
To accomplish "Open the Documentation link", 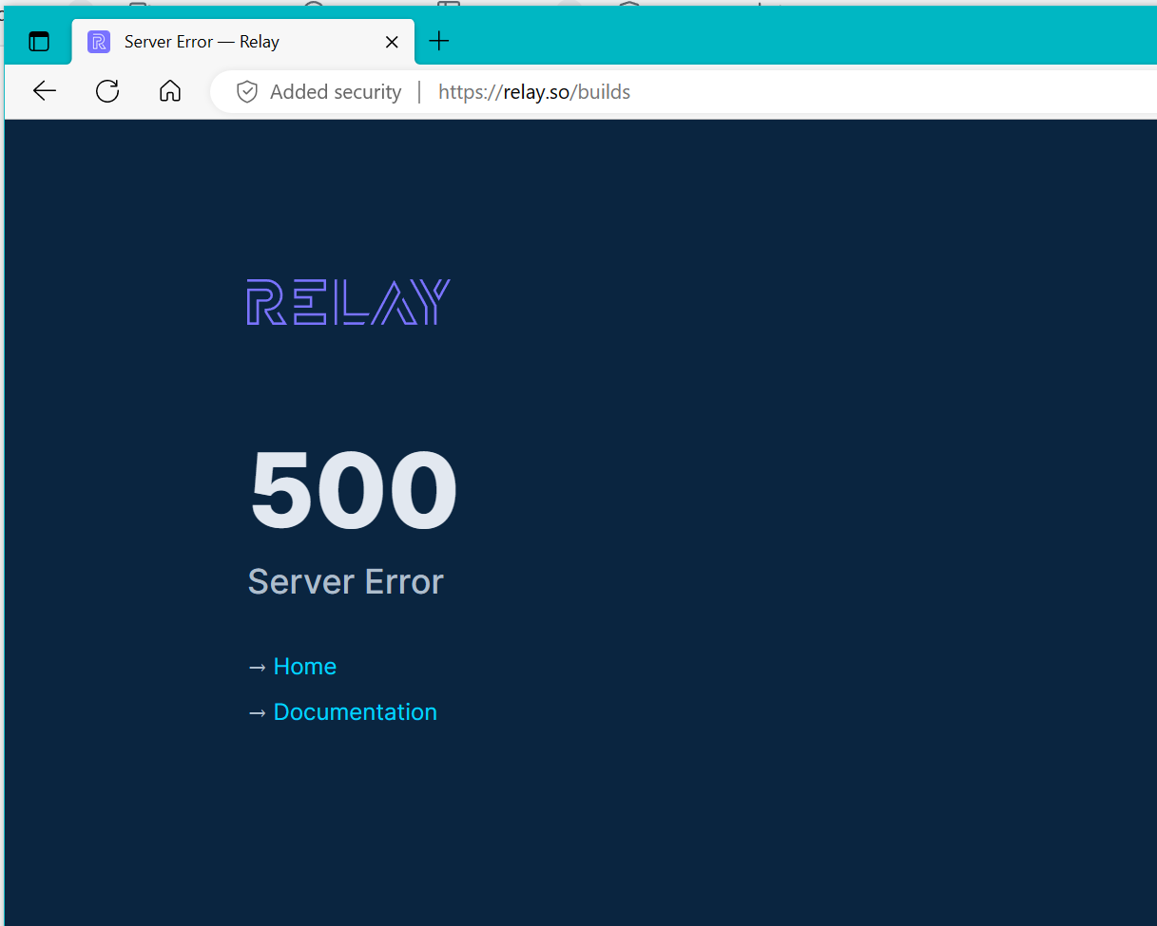I will pyautogui.click(x=355, y=712).
